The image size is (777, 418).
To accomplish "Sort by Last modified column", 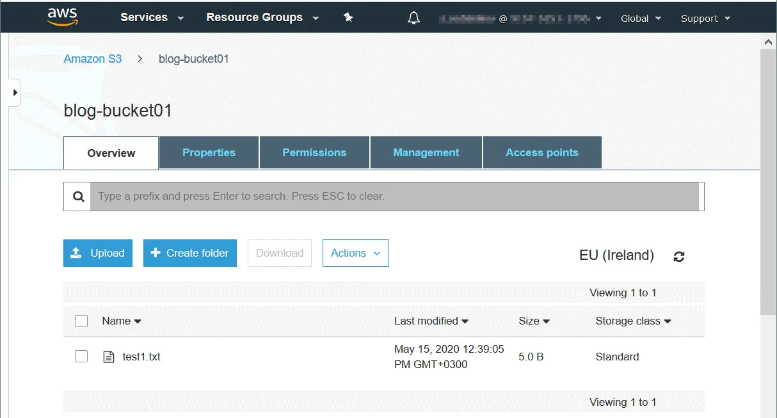I will 431,321.
